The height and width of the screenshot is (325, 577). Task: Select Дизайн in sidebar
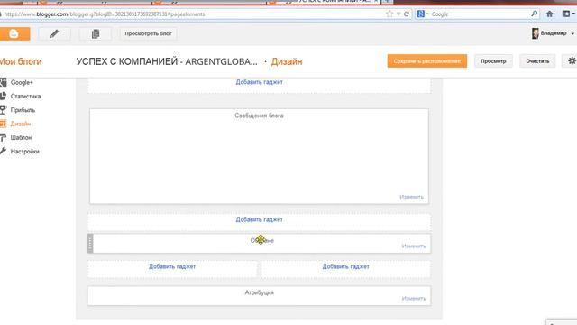20,124
